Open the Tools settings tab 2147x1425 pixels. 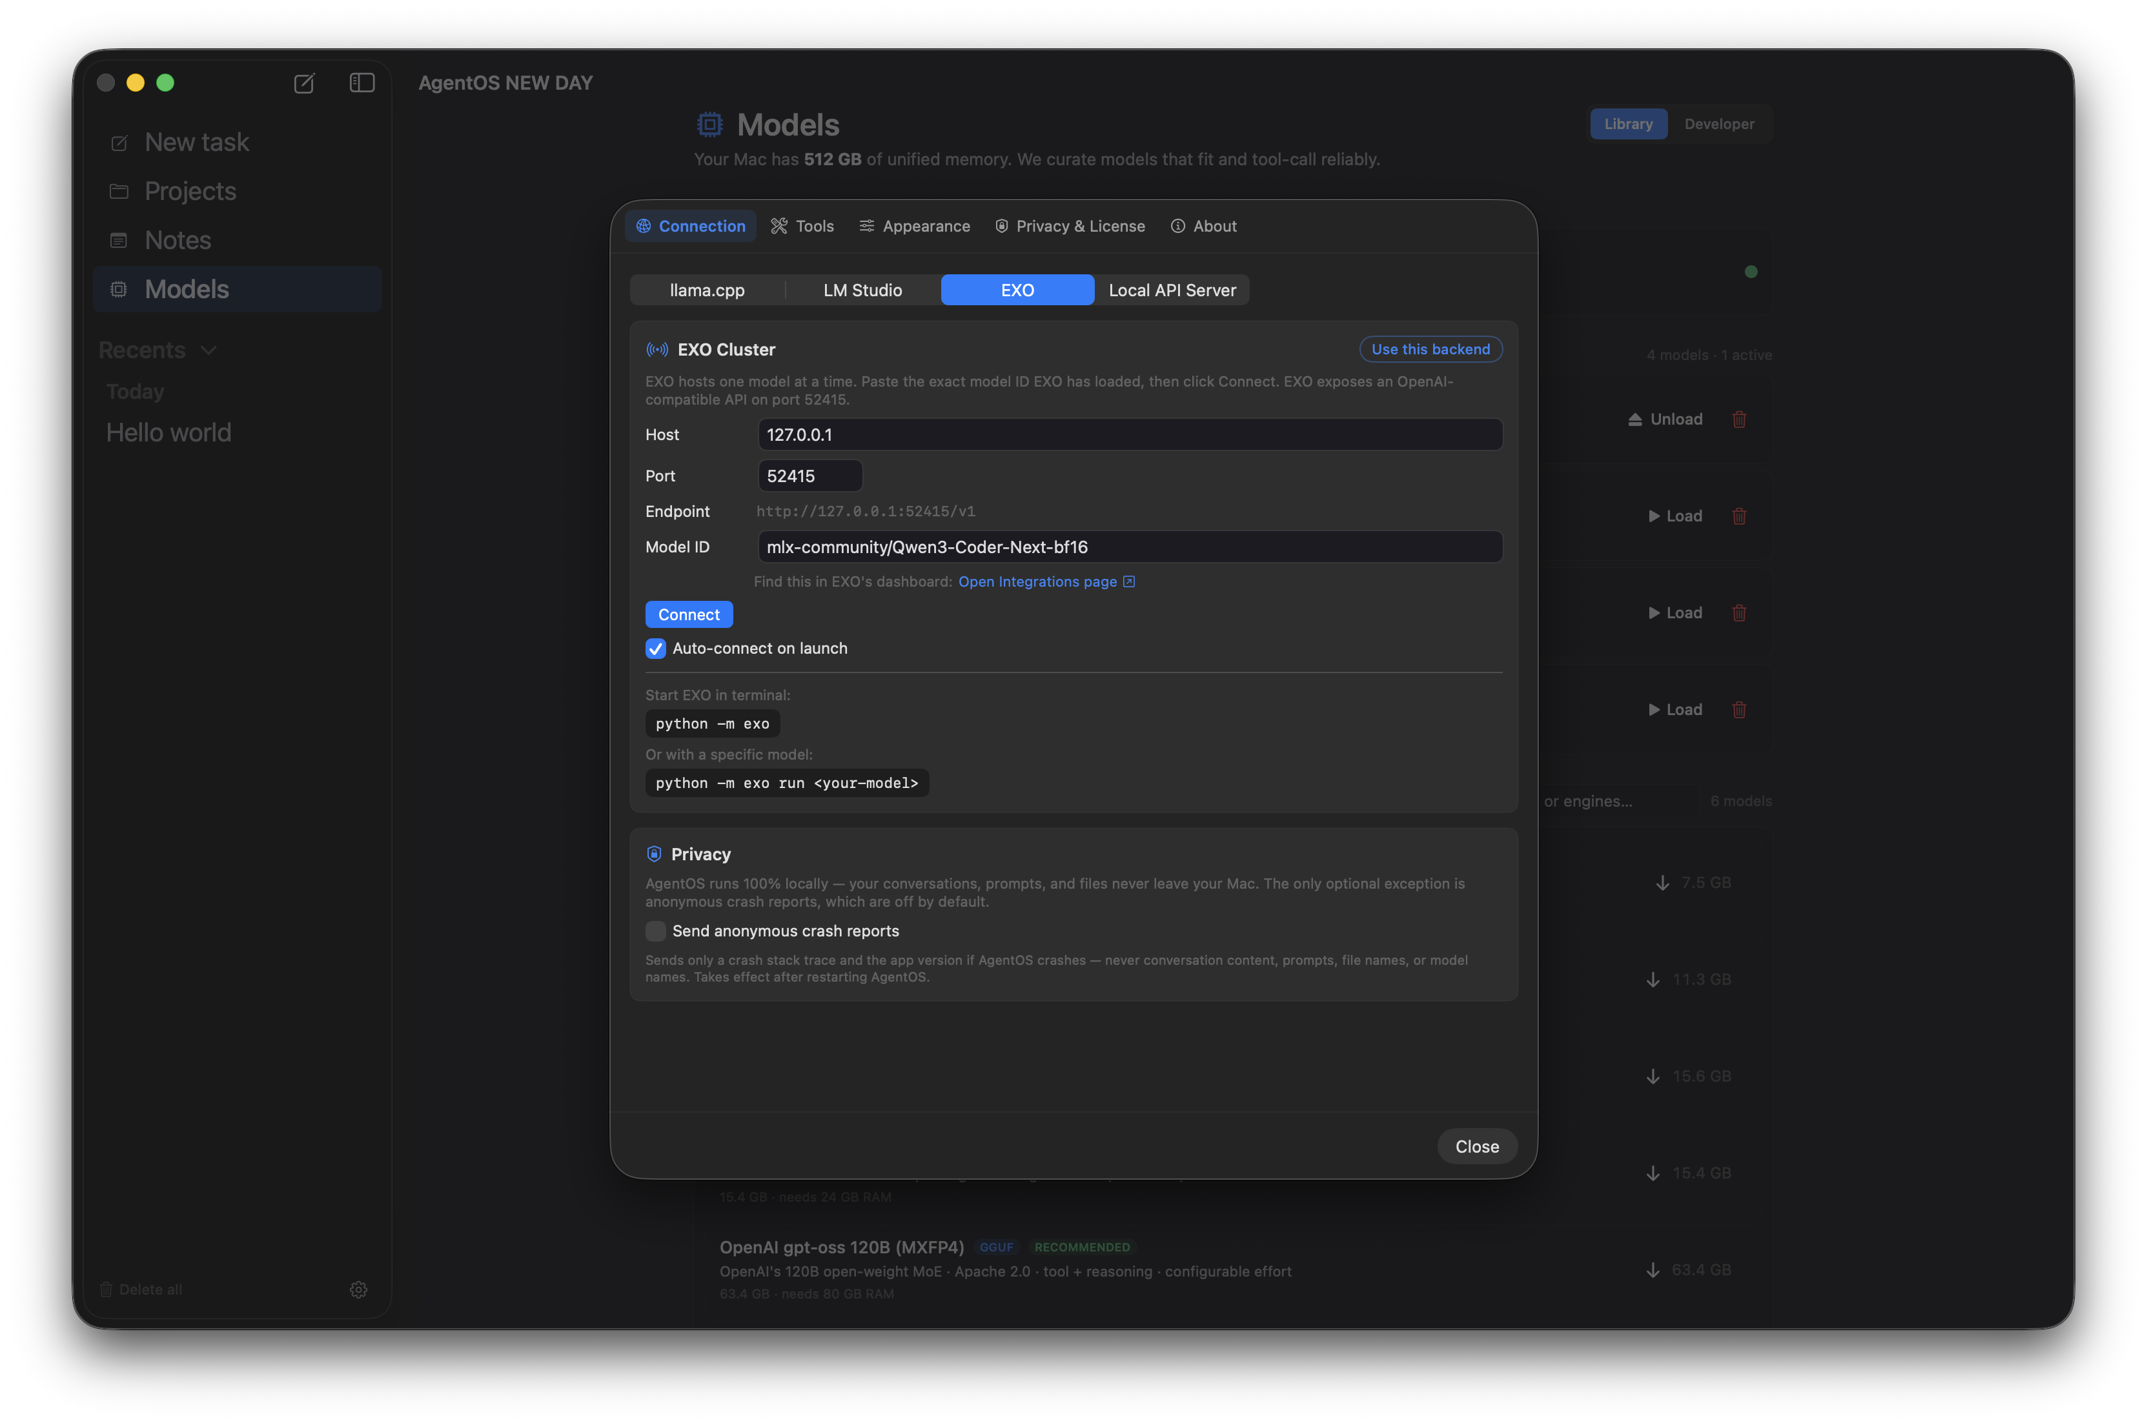(x=802, y=227)
